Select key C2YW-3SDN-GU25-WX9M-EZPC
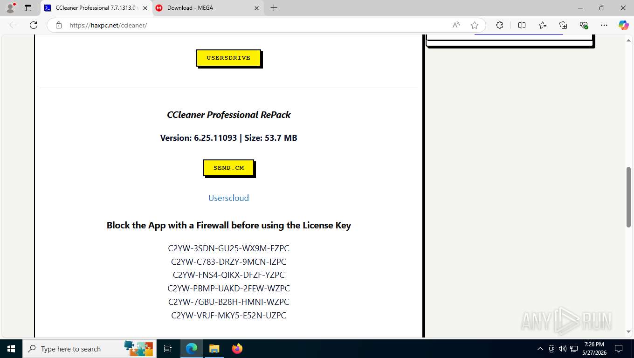This screenshot has width=634, height=358. (x=228, y=248)
